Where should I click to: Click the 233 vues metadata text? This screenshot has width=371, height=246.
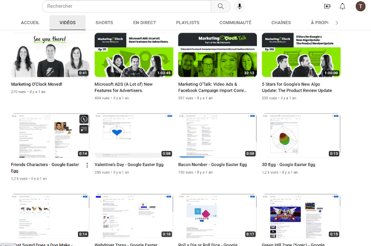(269, 98)
